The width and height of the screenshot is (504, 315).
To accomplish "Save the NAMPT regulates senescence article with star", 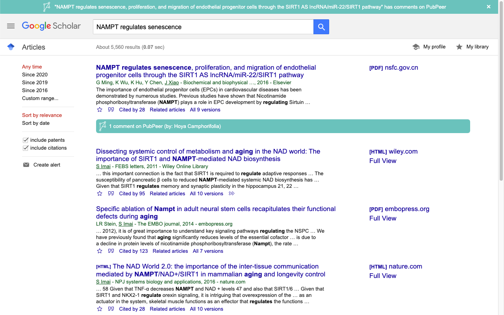I will 100,110.
